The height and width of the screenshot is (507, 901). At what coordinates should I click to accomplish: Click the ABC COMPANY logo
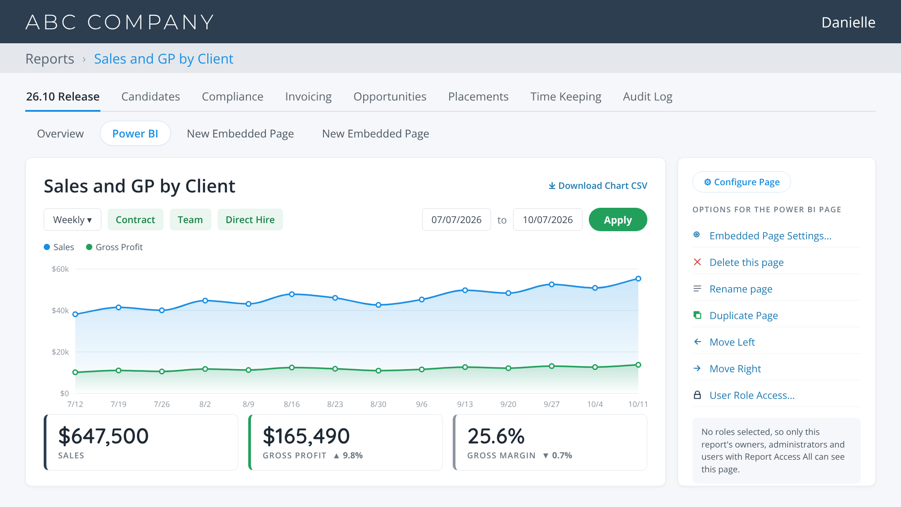coord(119,22)
